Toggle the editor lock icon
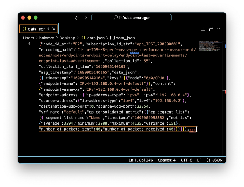The height and width of the screenshot is (187, 244). pos(211,29)
